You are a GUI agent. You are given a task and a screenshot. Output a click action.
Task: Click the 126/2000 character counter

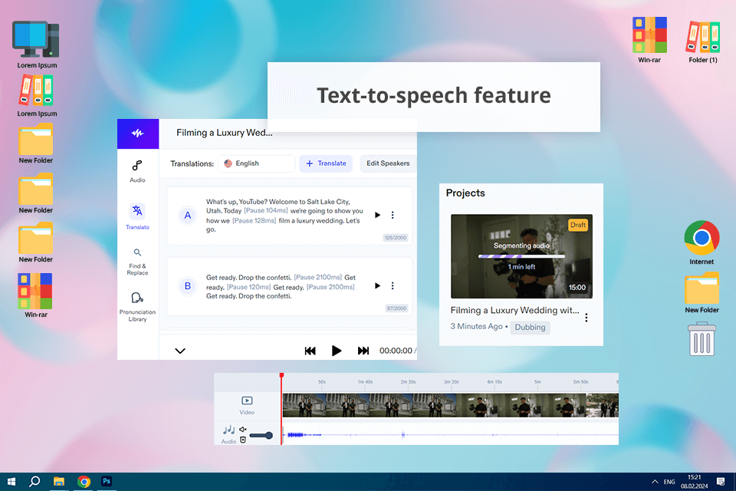point(396,238)
